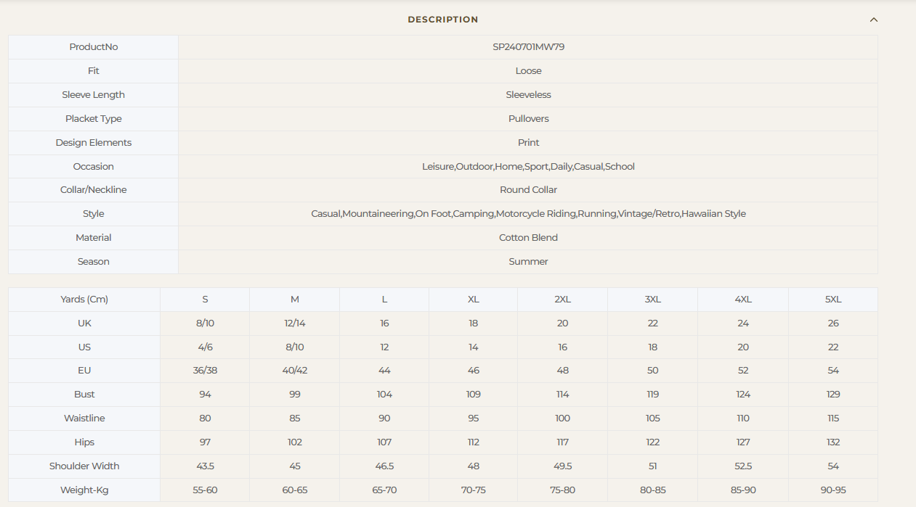Select the Sleeveless sleeve length cell
Image resolution: width=916 pixels, height=507 pixels.
click(528, 95)
